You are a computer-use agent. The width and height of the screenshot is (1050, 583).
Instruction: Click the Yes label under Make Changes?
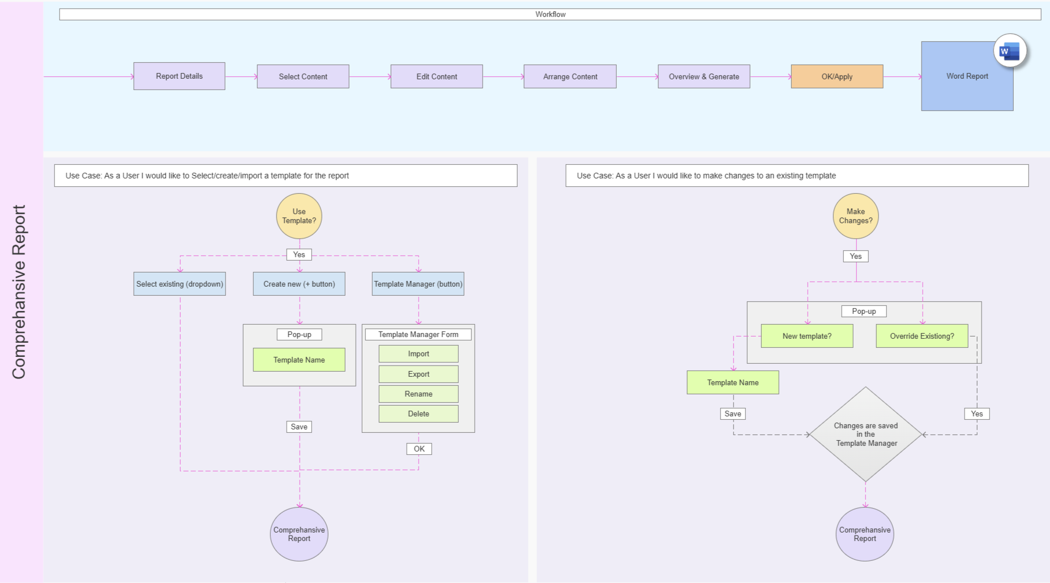pos(856,256)
